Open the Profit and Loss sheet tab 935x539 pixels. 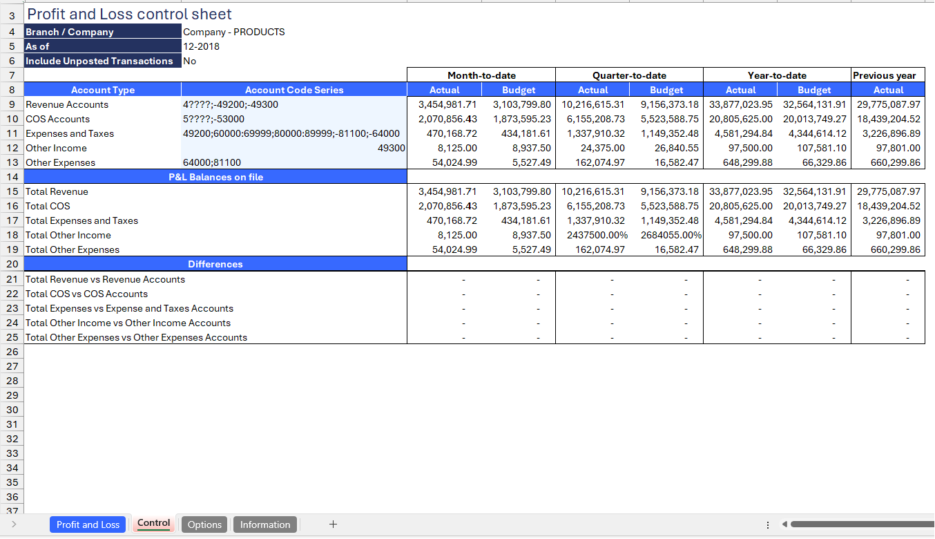(88, 524)
